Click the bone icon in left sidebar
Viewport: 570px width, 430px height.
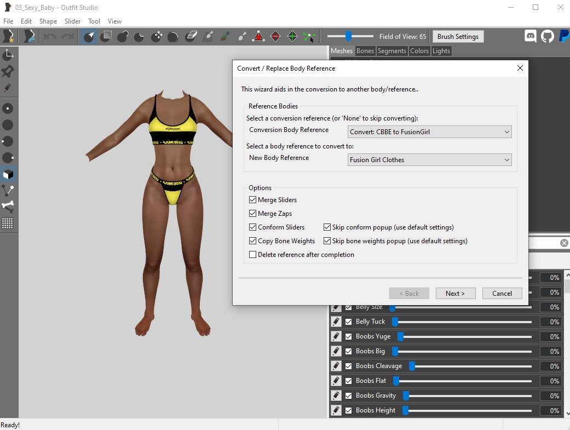pos(8,207)
